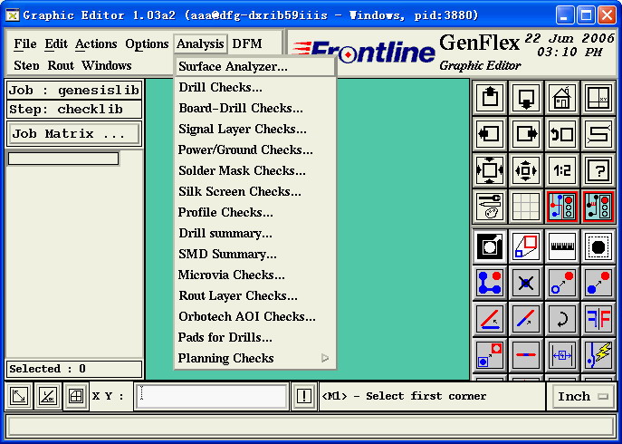Open Drill summary...
Image resolution: width=622 pixels, height=444 pixels.
(255, 233)
